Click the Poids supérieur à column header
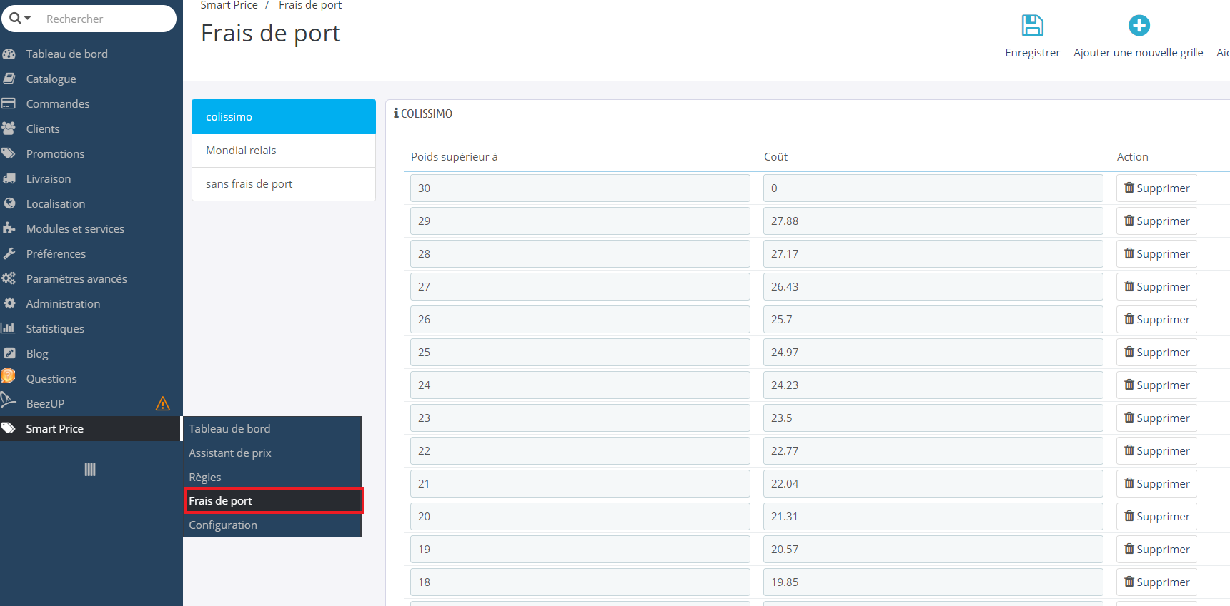Image resolution: width=1230 pixels, height=606 pixels. point(455,157)
